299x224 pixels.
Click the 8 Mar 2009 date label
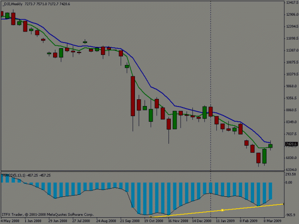click(273, 221)
